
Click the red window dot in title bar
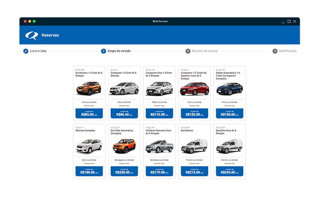pos(25,21)
